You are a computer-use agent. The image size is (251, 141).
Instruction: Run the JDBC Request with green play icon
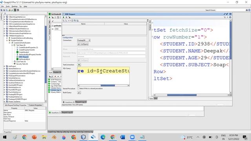tap(64, 17)
